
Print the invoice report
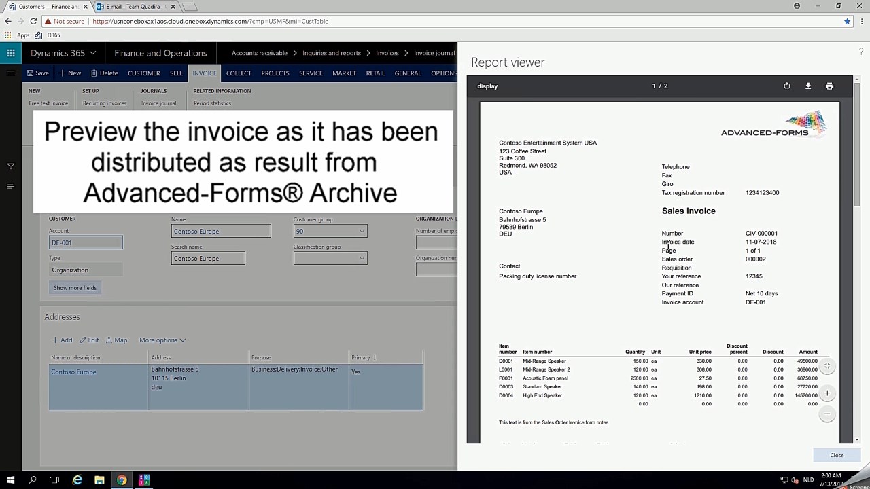[x=829, y=86]
